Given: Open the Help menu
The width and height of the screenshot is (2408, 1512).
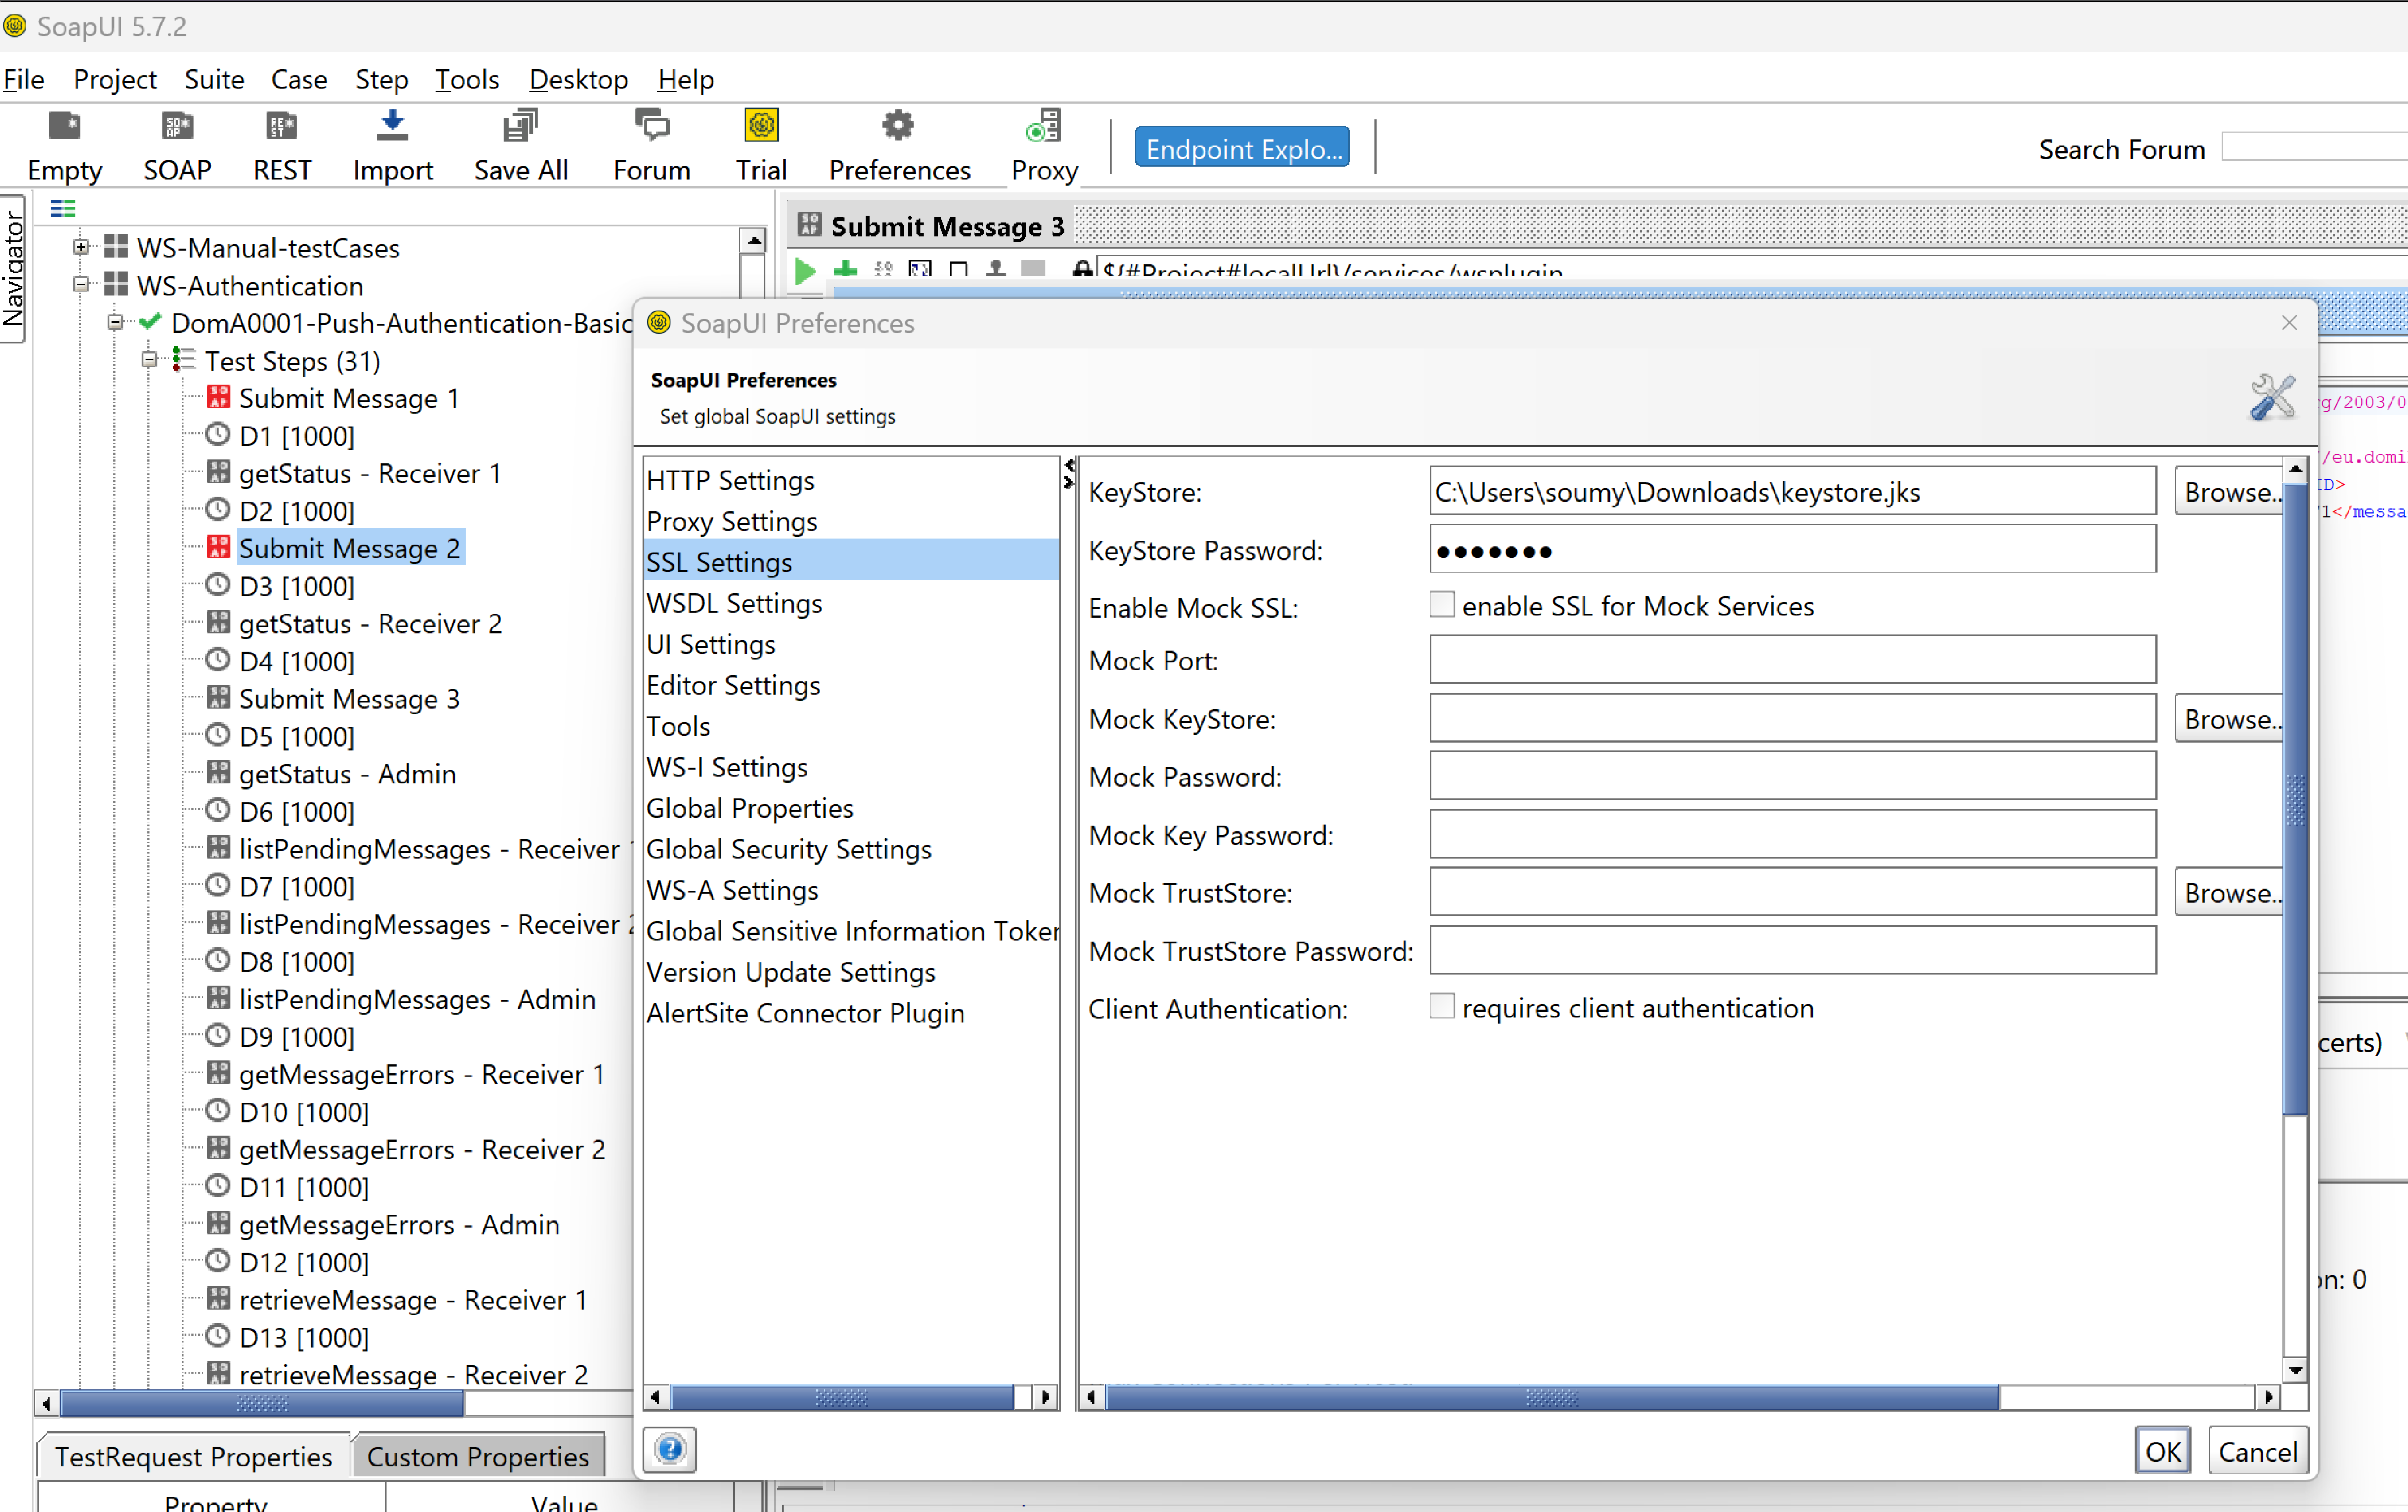Looking at the screenshot, I should coord(685,79).
